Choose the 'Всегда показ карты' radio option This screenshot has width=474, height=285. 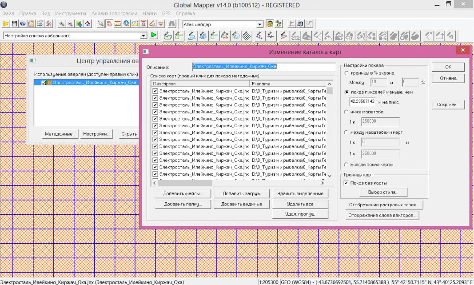coord(347,165)
